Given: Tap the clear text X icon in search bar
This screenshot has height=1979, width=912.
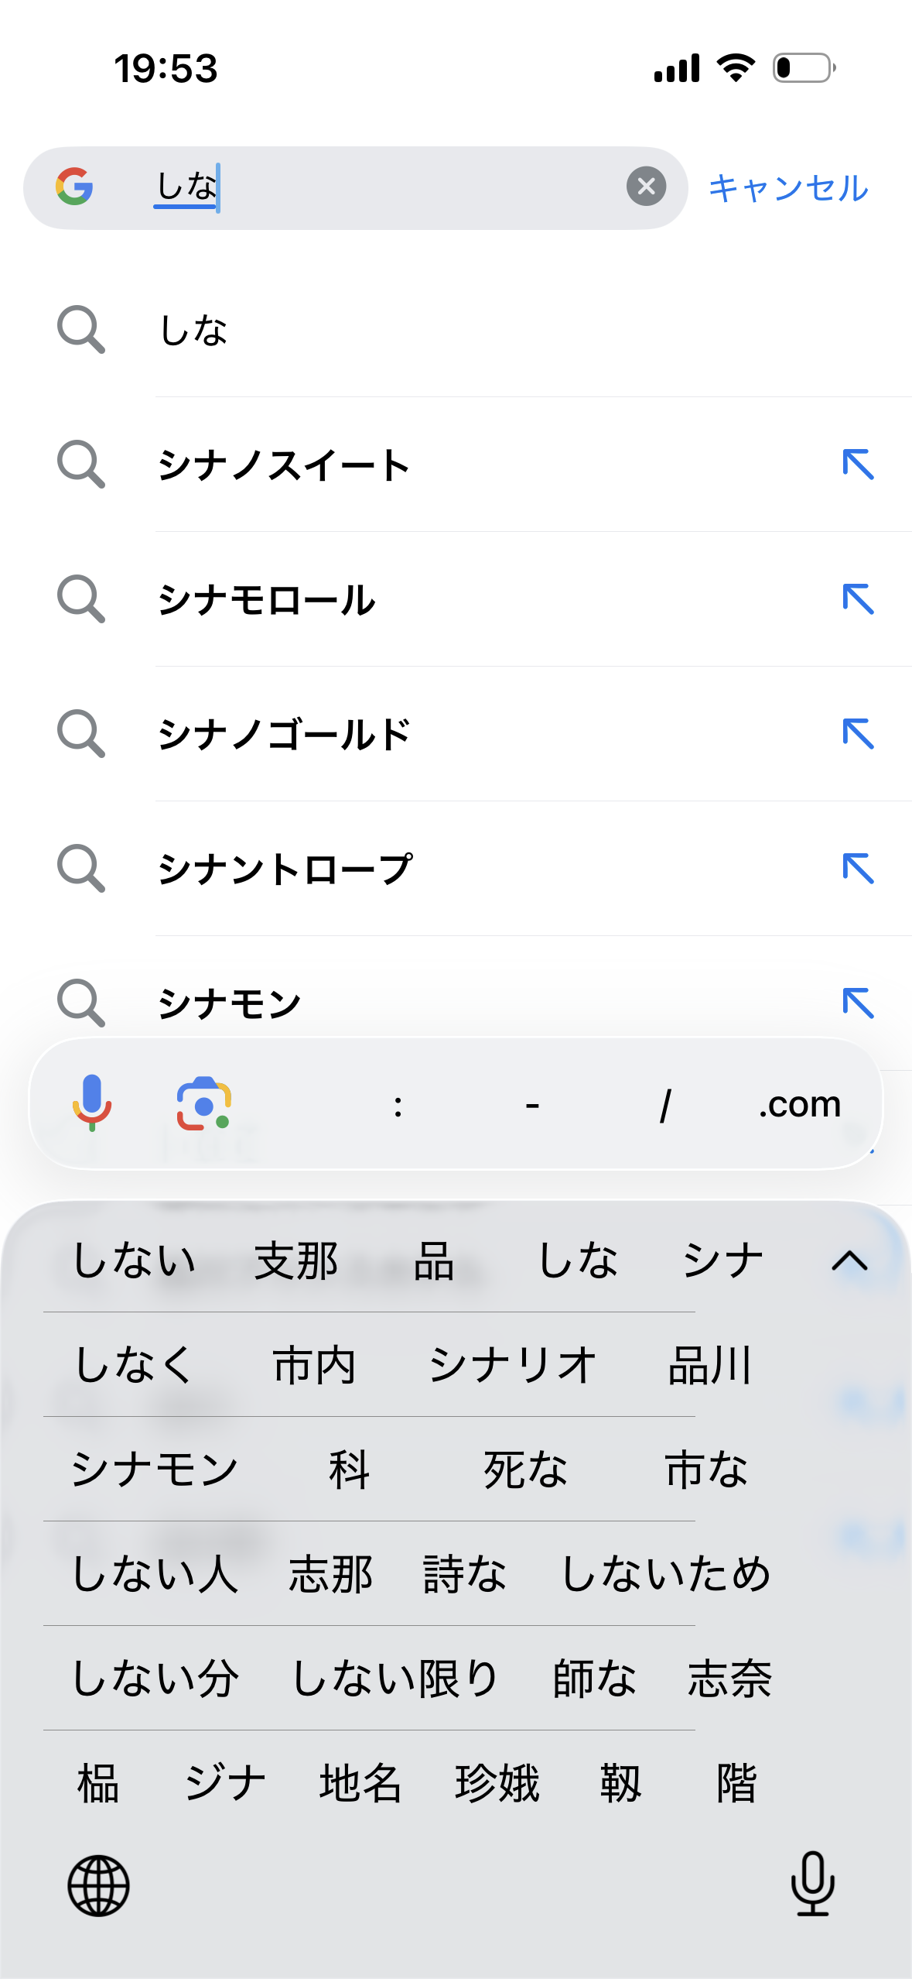Looking at the screenshot, I should pyautogui.click(x=646, y=187).
